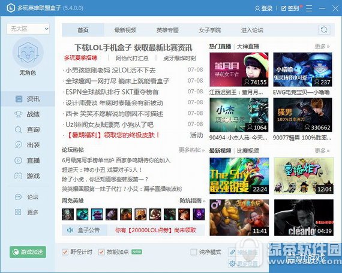Image resolution: width=342 pixels, height=273 pixels.
Task: Enable the 纯净模式 checkbox
Action: [x=193, y=252]
